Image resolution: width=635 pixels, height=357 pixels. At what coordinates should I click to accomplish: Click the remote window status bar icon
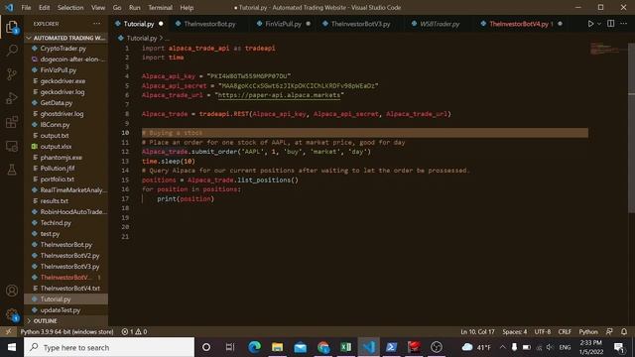tap(9, 331)
